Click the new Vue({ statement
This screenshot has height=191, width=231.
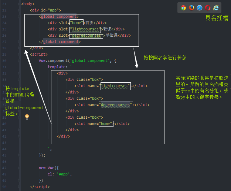(49, 168)
